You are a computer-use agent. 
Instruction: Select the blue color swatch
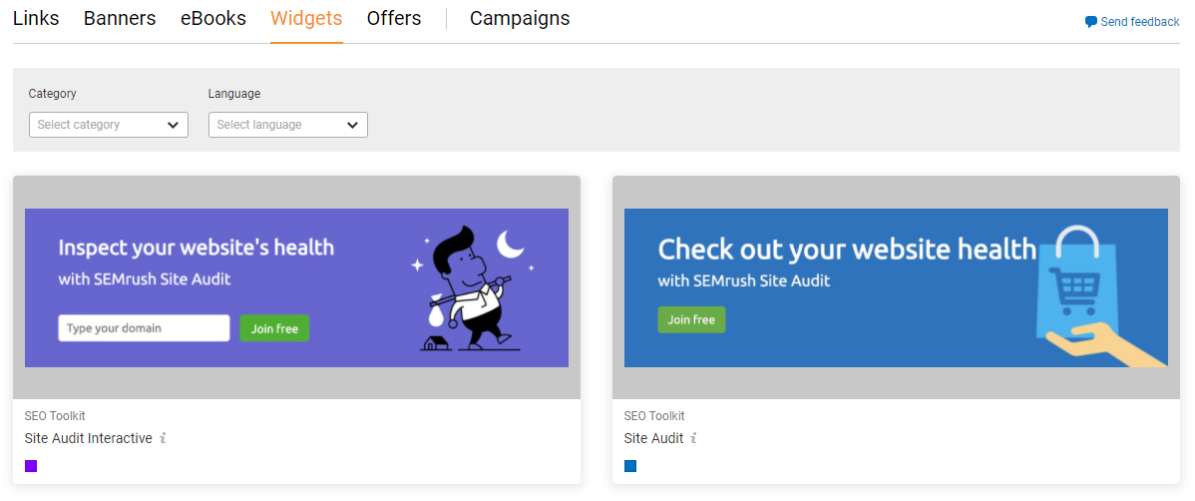tap(630, 466)
